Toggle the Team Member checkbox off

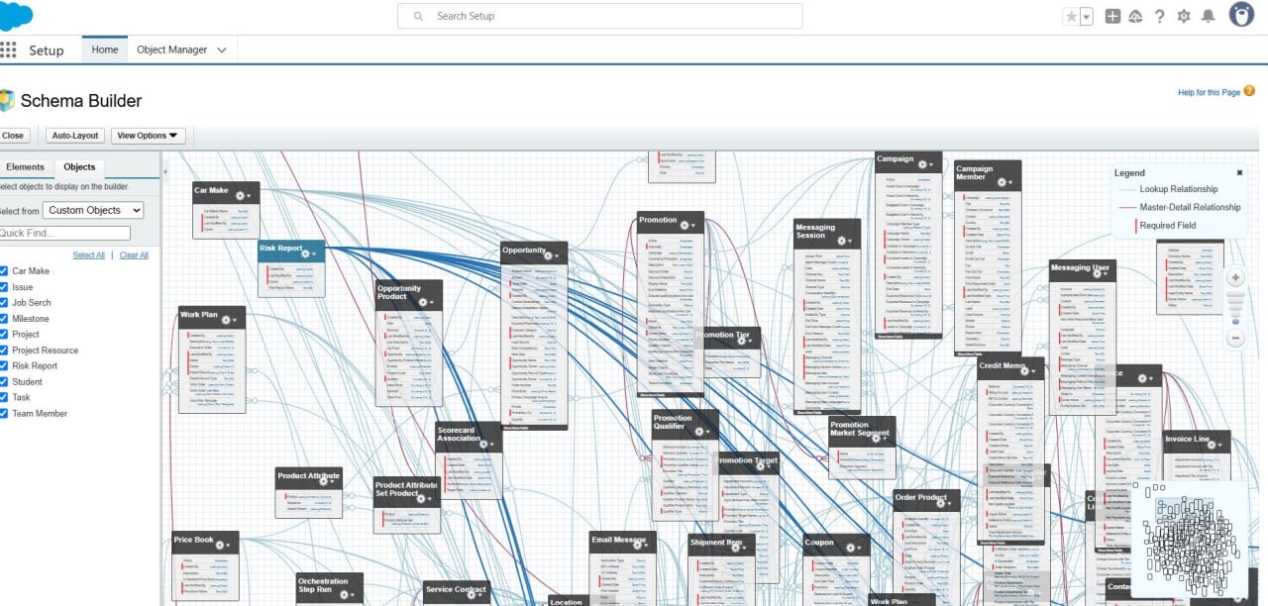8,413
